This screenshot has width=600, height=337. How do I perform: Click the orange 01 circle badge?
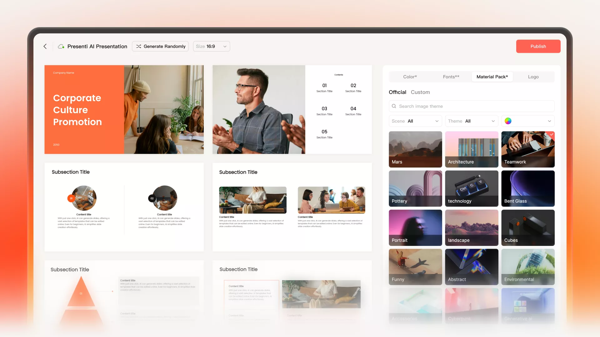(x=71, y=198)
